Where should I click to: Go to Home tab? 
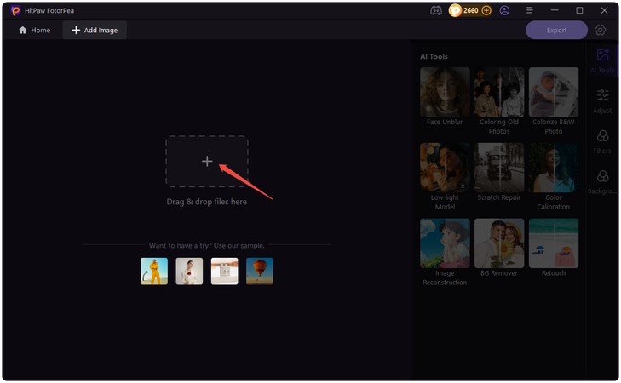pyautogui.click(x=34, y=30)
